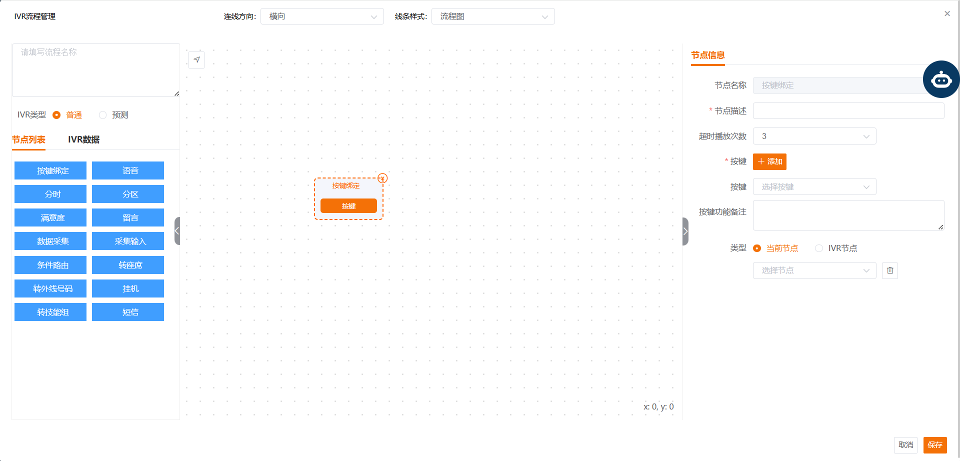Expand the 超时播放次数 dropdown
Viewport: 960px width, 461px height.
(814, 136)
